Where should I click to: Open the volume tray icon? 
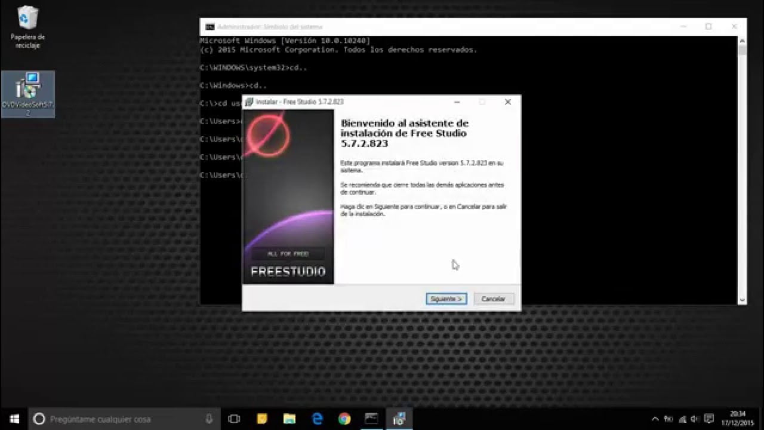click(695, 419)
